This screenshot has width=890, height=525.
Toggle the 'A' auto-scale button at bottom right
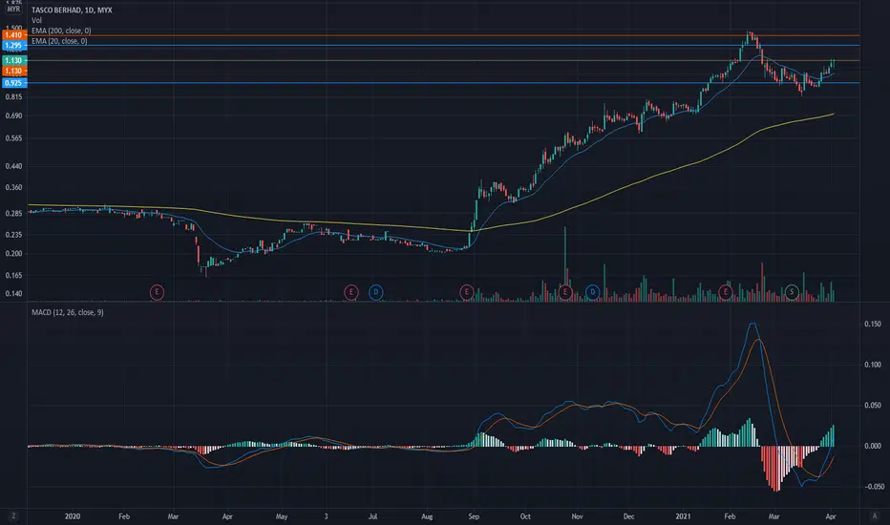click(875, 515)
